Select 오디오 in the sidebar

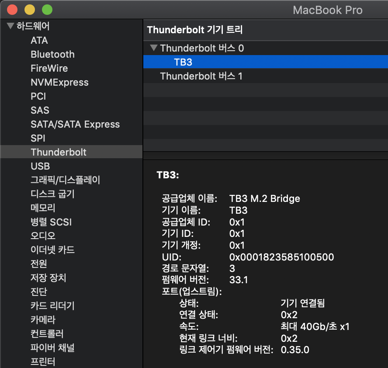click(43, 236)
